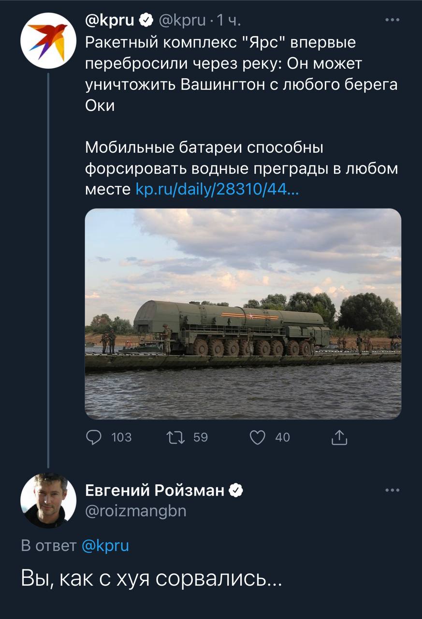Click the 1 ч. timestamp

point(227,20)
